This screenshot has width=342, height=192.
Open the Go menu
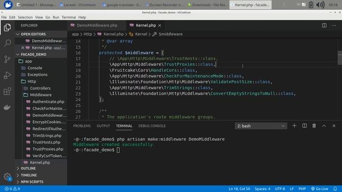(48, 17)
